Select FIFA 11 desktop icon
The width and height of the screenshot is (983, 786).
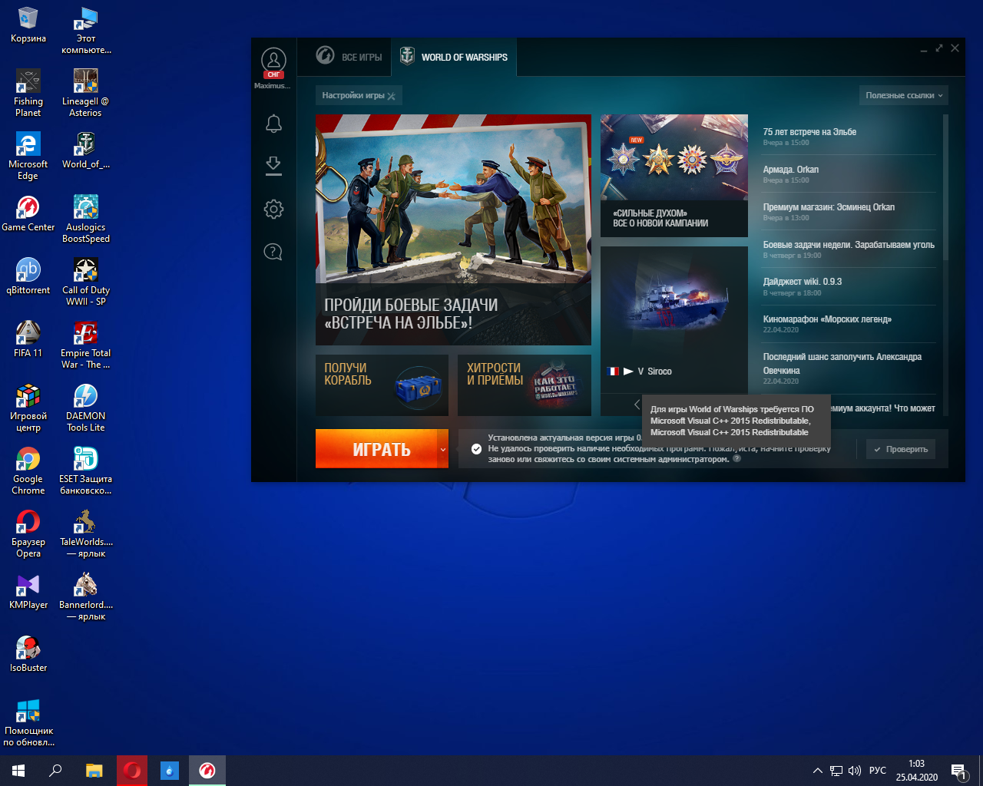28,339
